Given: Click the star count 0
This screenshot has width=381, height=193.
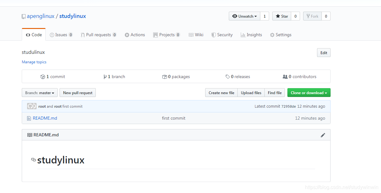Looking at the screenshot, I should point(295,16).
